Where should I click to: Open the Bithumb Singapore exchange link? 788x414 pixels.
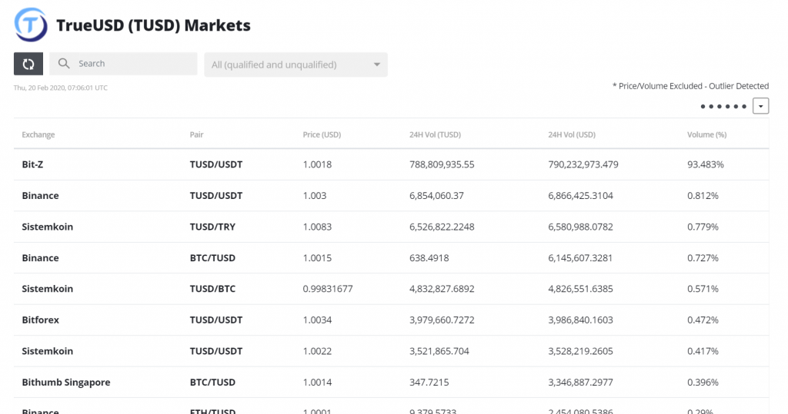coord(66,383)
